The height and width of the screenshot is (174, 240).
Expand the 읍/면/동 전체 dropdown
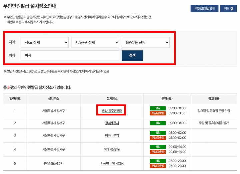click(146, 42)
